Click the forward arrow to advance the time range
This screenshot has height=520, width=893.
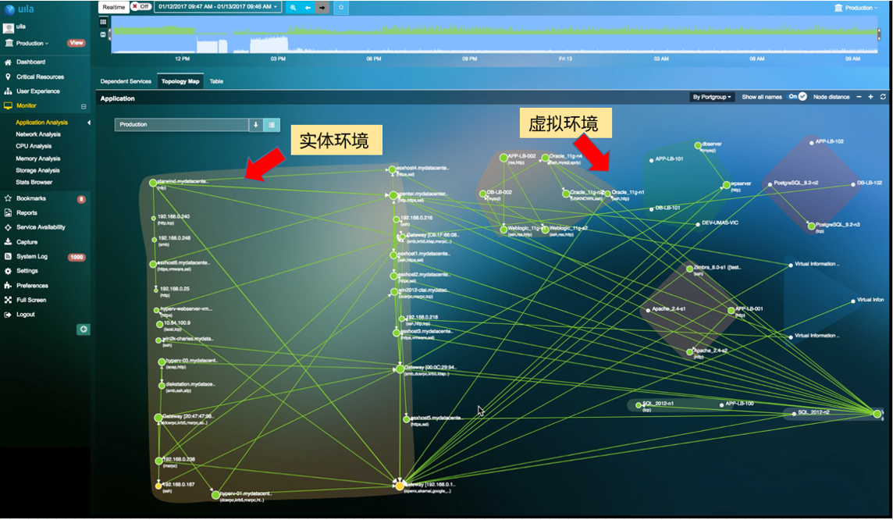coord(322,7)
